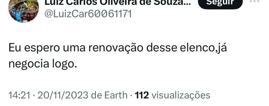The image size is (269, 106).
Task: Click the word renovação in the tweet
Action: pos(116,48)
